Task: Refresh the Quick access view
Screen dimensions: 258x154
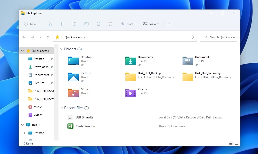Action: coord(192,37)
